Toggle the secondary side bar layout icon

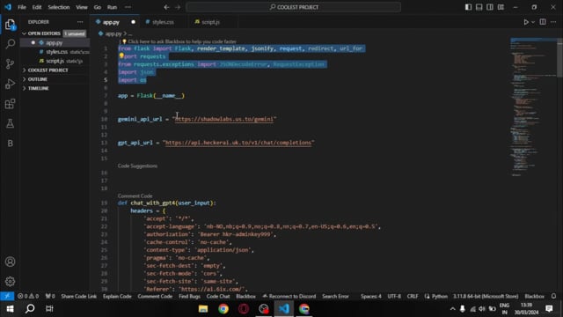tap(490, 7)
